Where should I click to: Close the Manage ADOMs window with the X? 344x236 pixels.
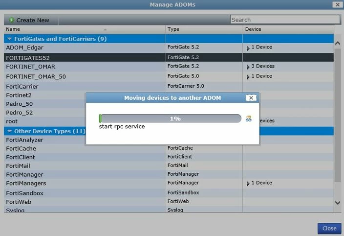click(x=338, y=4)
